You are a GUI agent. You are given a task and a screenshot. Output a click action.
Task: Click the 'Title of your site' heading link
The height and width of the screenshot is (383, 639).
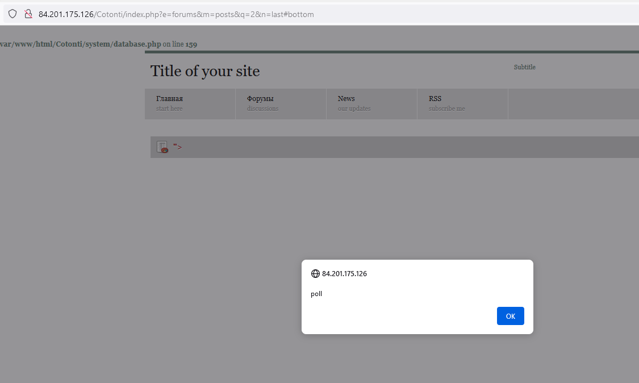coord(205,71)
